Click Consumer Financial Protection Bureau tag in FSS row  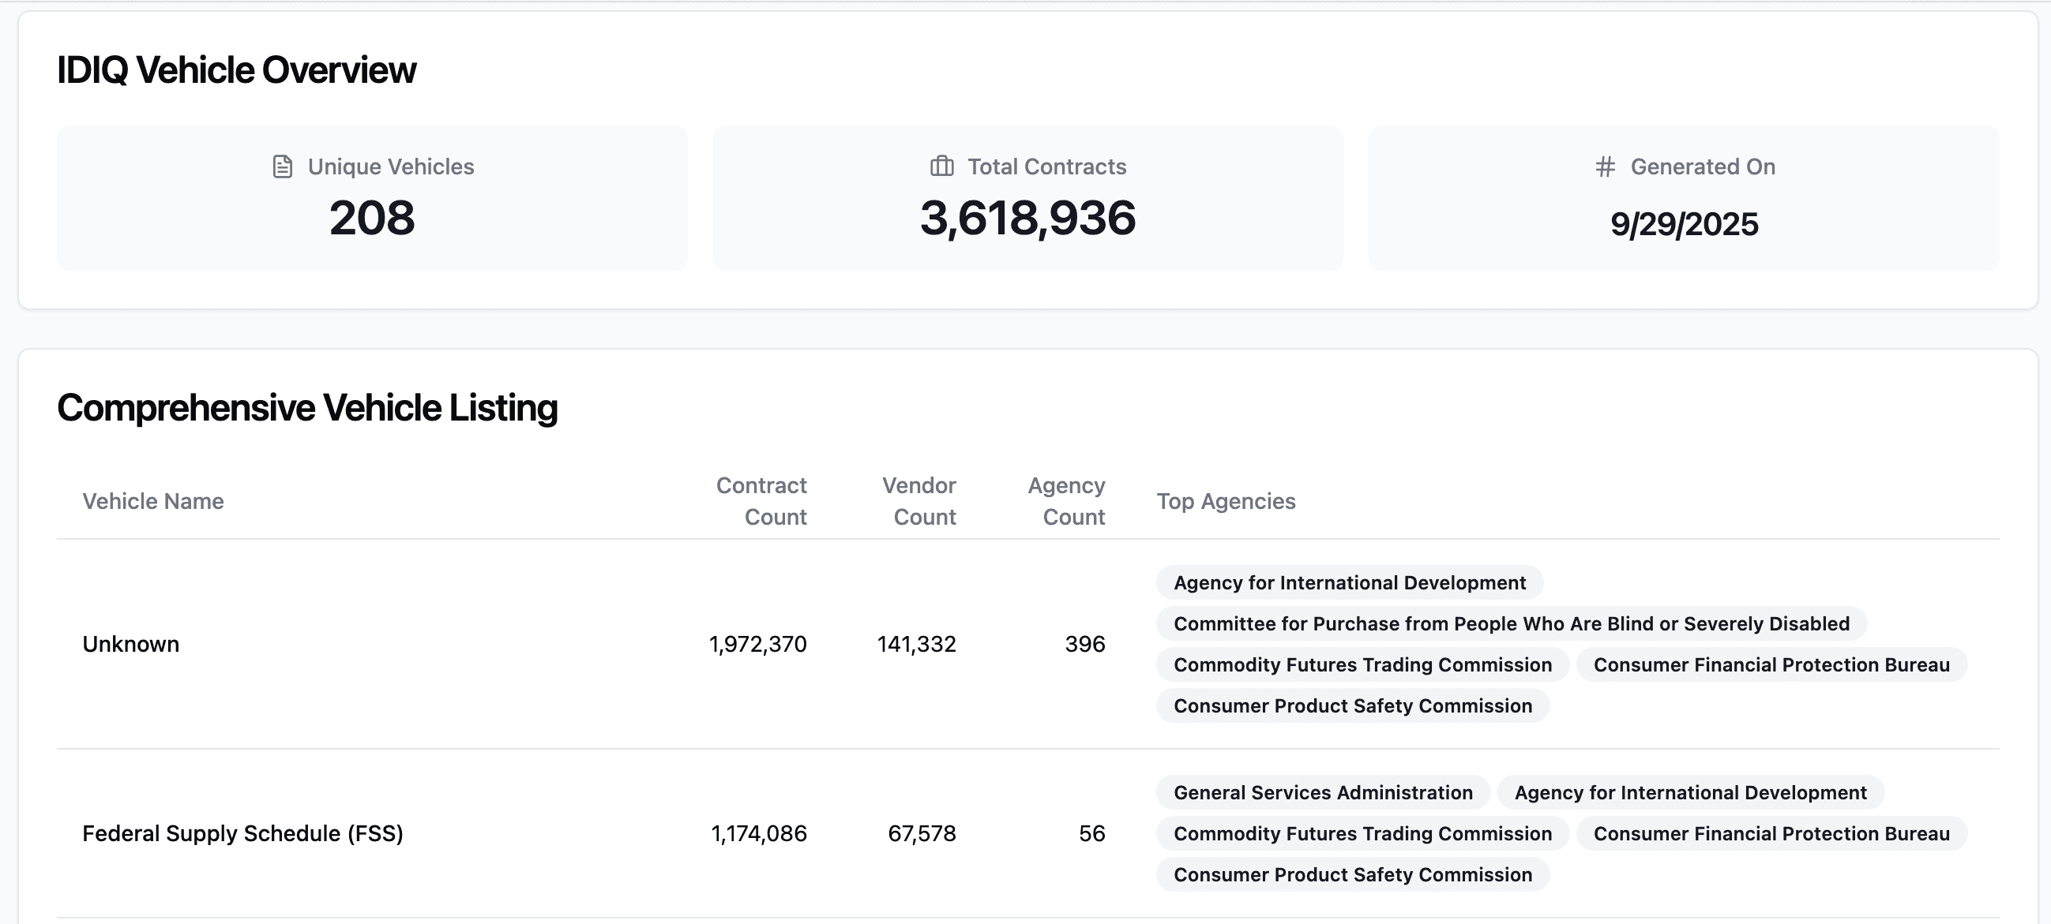pyautogui.click(x=1771, y=833)
